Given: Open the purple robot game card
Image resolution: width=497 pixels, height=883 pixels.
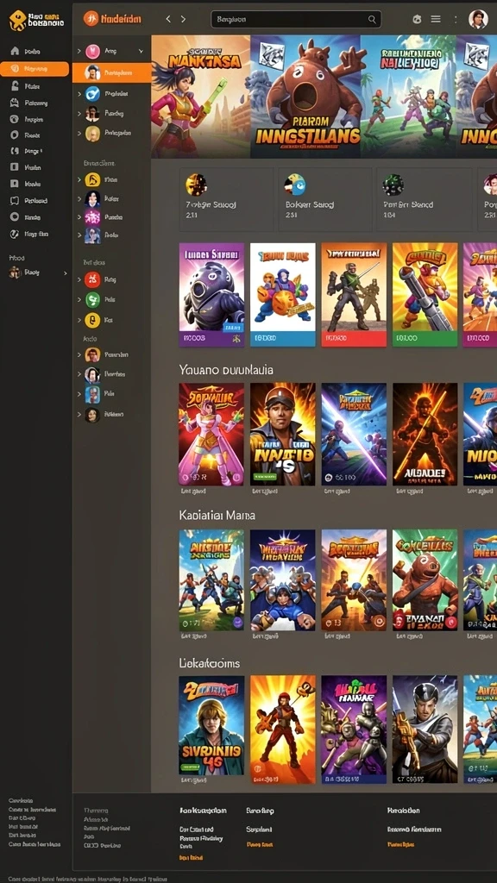Looking at the screenshot, I should 211,295.
